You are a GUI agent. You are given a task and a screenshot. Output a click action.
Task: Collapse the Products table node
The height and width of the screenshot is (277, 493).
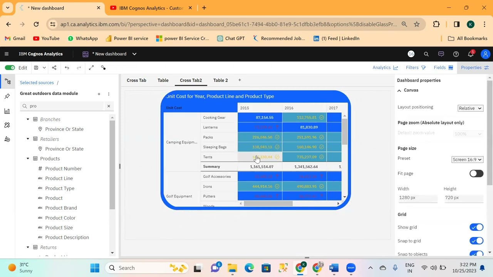28,159
